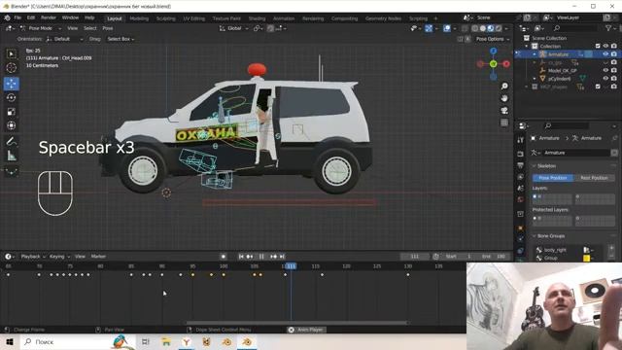622x350 pixels.
Task: Expand the Playback dropdown in timeline
Action: pos(33,257)
